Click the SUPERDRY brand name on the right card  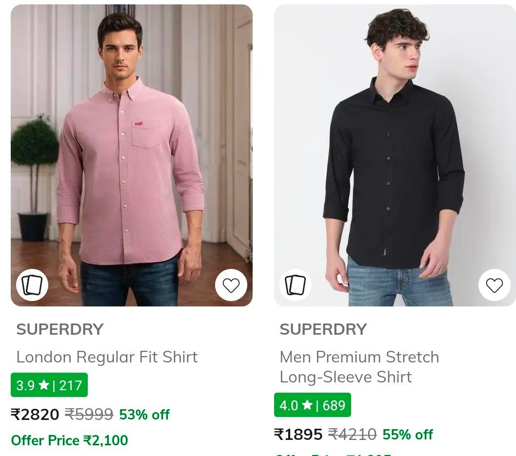pyautogui.click(x=323, y=329)
